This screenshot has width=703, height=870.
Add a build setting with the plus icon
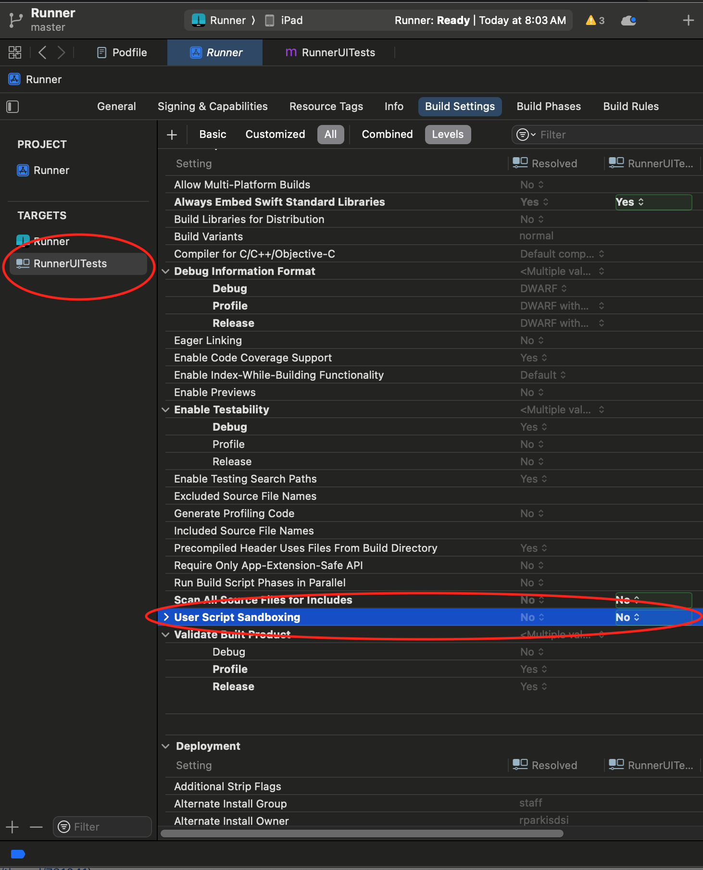pyautogui.click(x=172, y=135)
